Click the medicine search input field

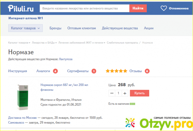(84, 8)
